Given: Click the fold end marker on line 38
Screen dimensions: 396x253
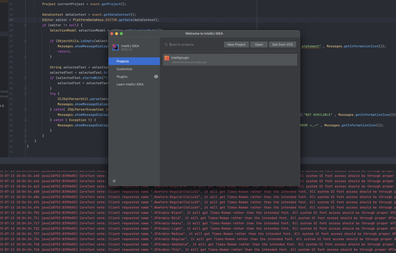Looking at the screenshot, I should pos(25,131).
